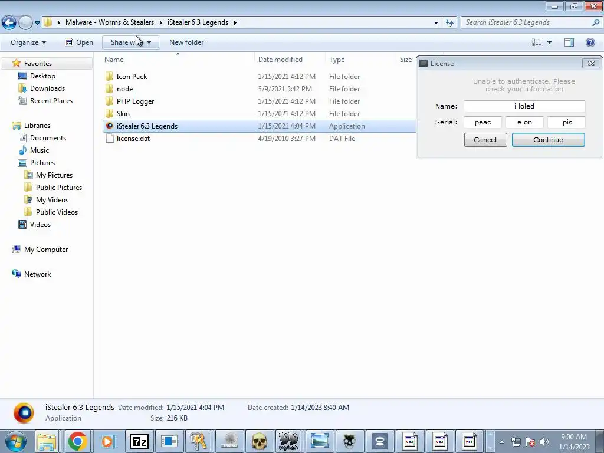Open the Pictures library
This screenshot has width=604, height=453.
tap(42, 162)
